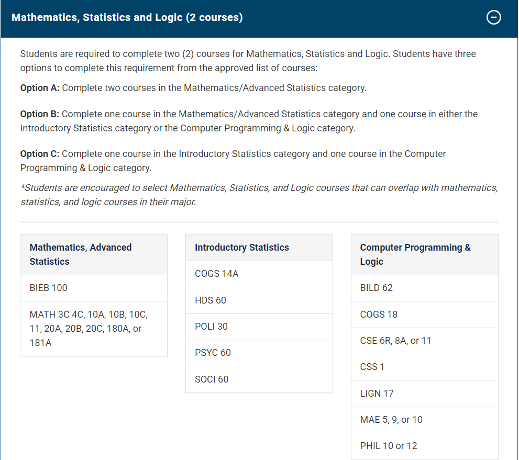Select the PHIL 10 or 12 row
Viewport: 519px width, 460px height.
tap(389, 446)
